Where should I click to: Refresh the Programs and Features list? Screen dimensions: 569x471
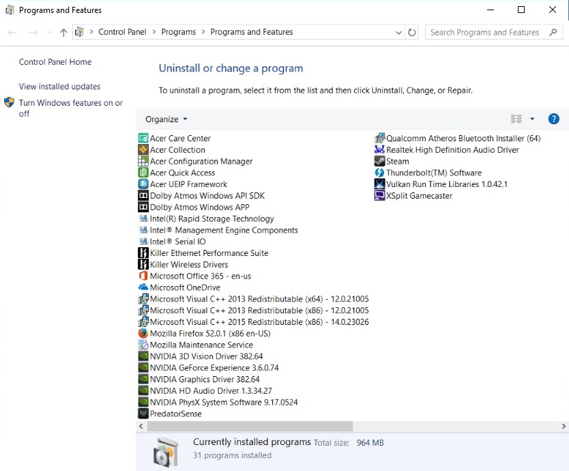pos(412,33)
